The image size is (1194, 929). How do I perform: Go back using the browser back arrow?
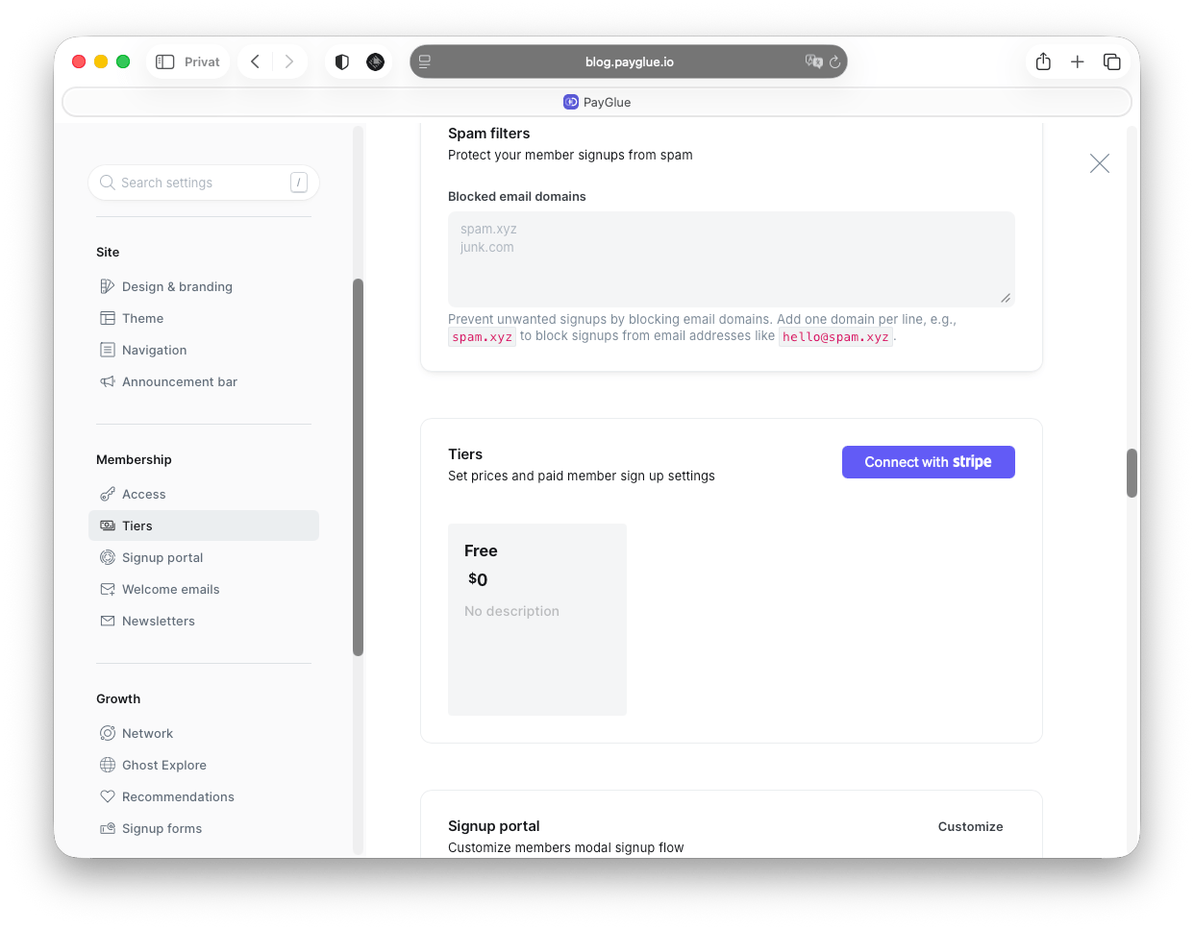255,61
